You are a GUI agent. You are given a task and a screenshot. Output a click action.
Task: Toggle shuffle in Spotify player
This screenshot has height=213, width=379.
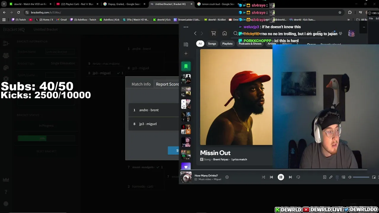263,177
